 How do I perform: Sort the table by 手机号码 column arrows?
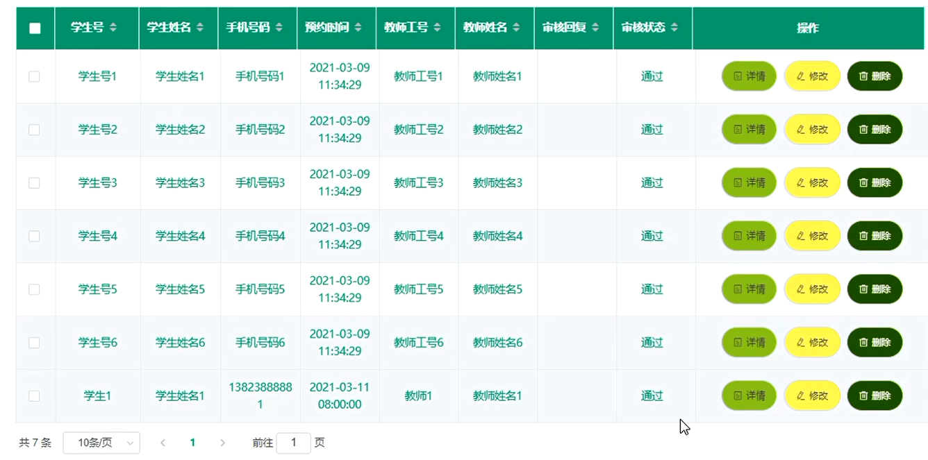(x=279, y=28)
